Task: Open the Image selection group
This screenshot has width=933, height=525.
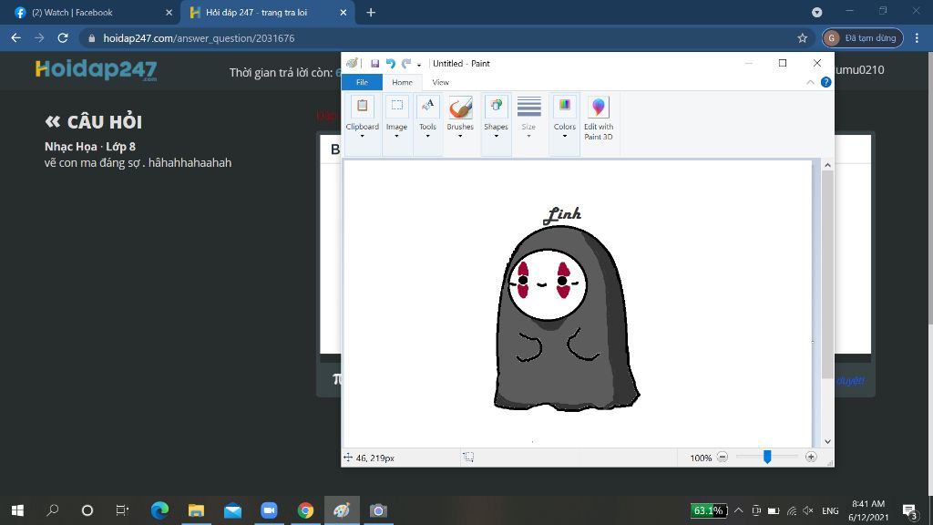Action: click(x=397, y=118)
